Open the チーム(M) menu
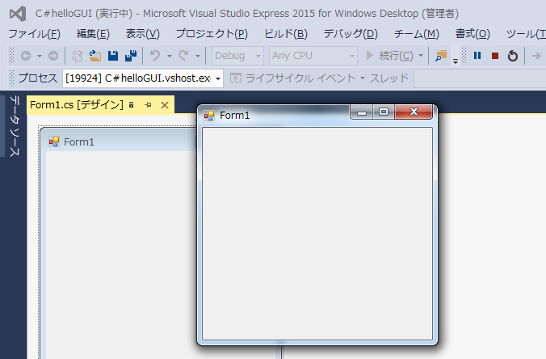 (x=417, y=34)
